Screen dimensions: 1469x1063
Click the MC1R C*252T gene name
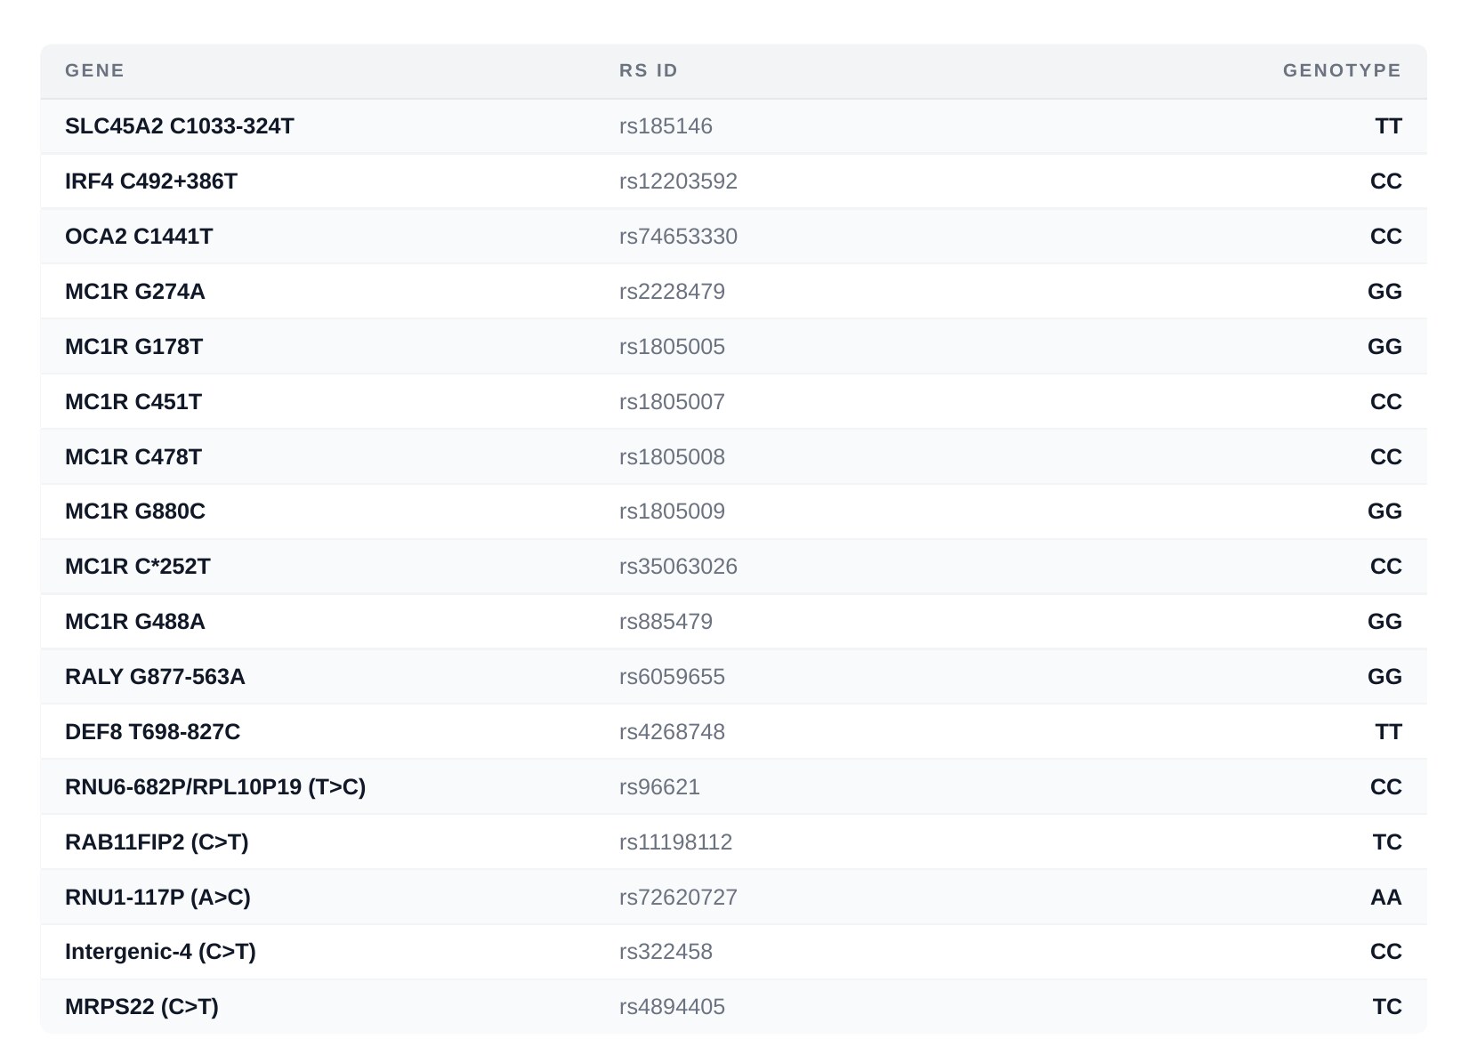tap(138, 567)
